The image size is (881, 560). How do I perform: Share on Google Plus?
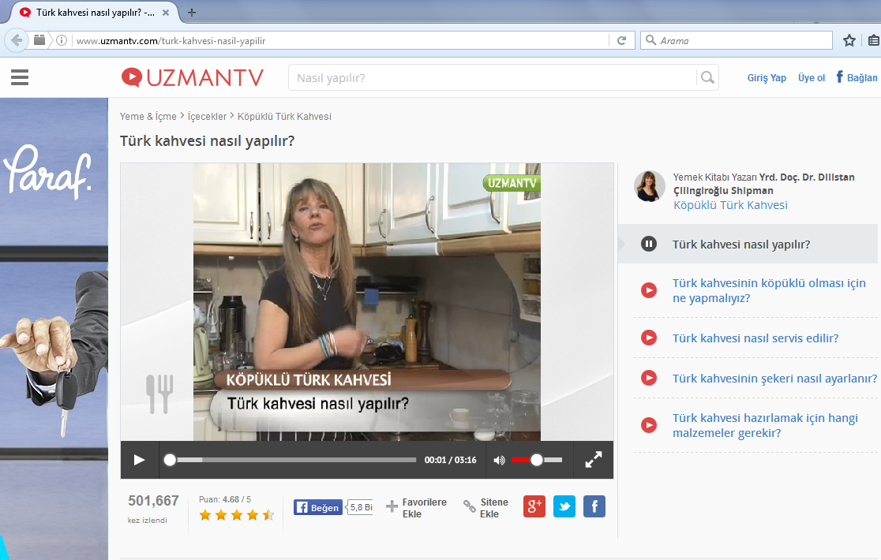pyautogui.click(x=534, y=506)
